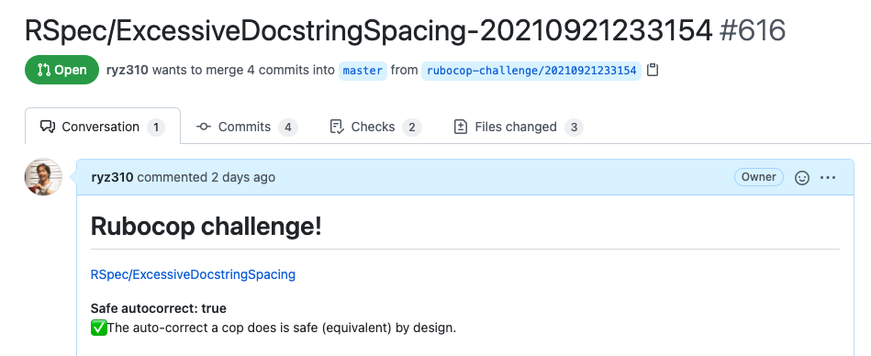The width and height of the screenshot is (871, 356).
Task: Open rubocop-challenge/20210921233154 branch link
Action: point(531,71)
